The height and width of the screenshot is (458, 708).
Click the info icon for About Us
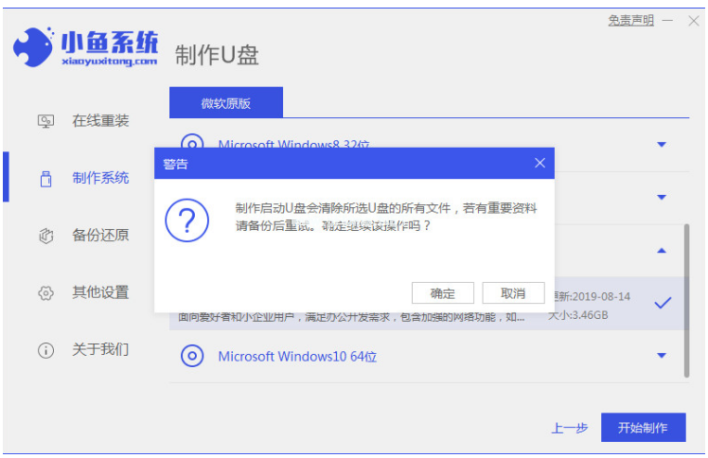click(x=45, y=350)
